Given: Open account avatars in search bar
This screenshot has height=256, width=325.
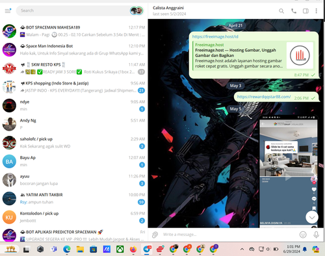Looking at the screenshot, I should pyautogui.click(x=136, y=10).
